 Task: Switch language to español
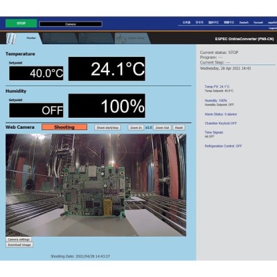click(x=272, y=23)
